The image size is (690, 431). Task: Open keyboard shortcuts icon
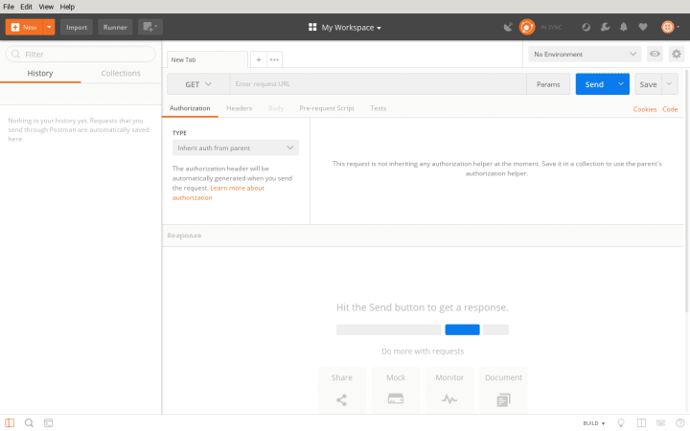(x=660, y=422)
